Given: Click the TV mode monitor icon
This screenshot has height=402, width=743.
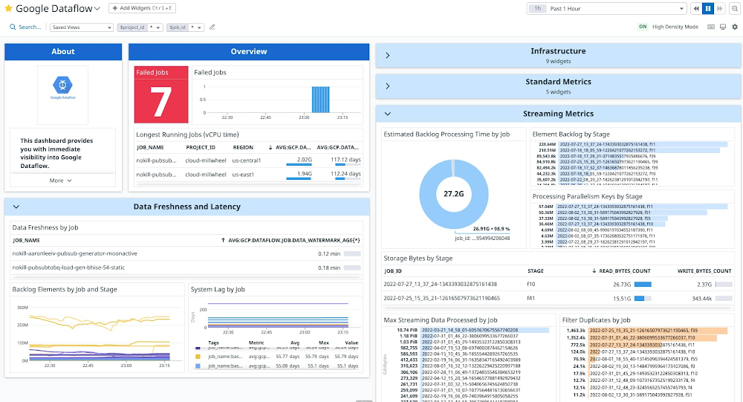Looking at the screenshot, I should pyautogui.click(x=722, y=27).
